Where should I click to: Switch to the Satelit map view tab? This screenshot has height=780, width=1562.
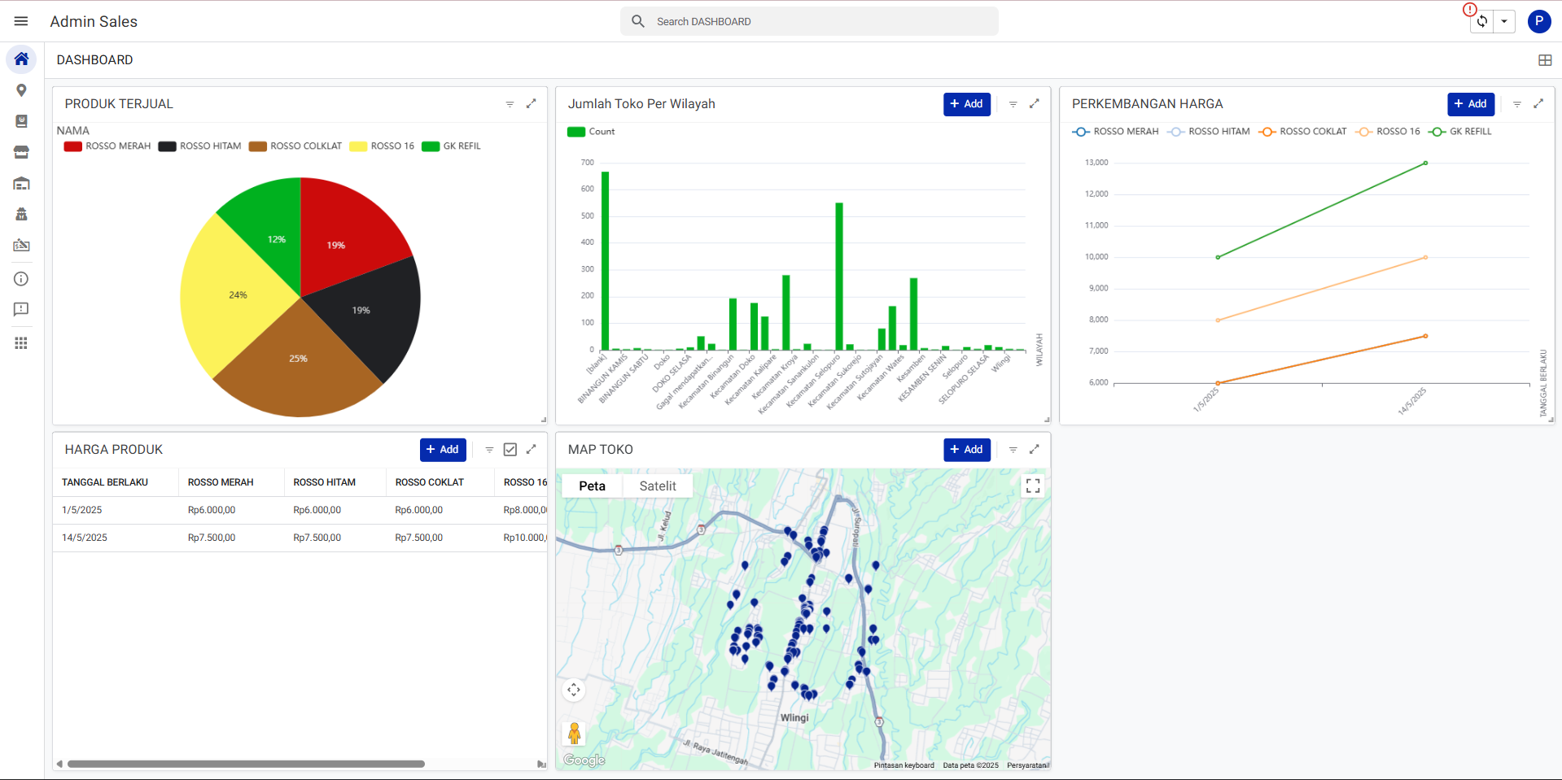(657, 486)
